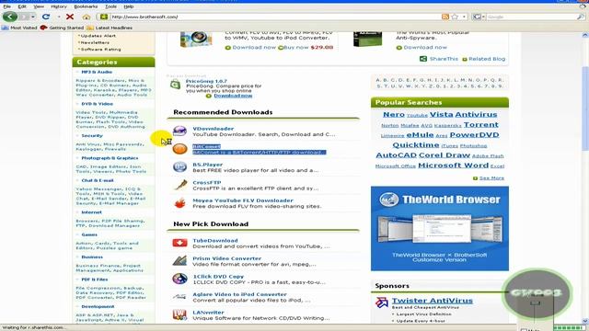Click See More under Popular Searches
The image size is (589, 331).
[x=491, y=177]
